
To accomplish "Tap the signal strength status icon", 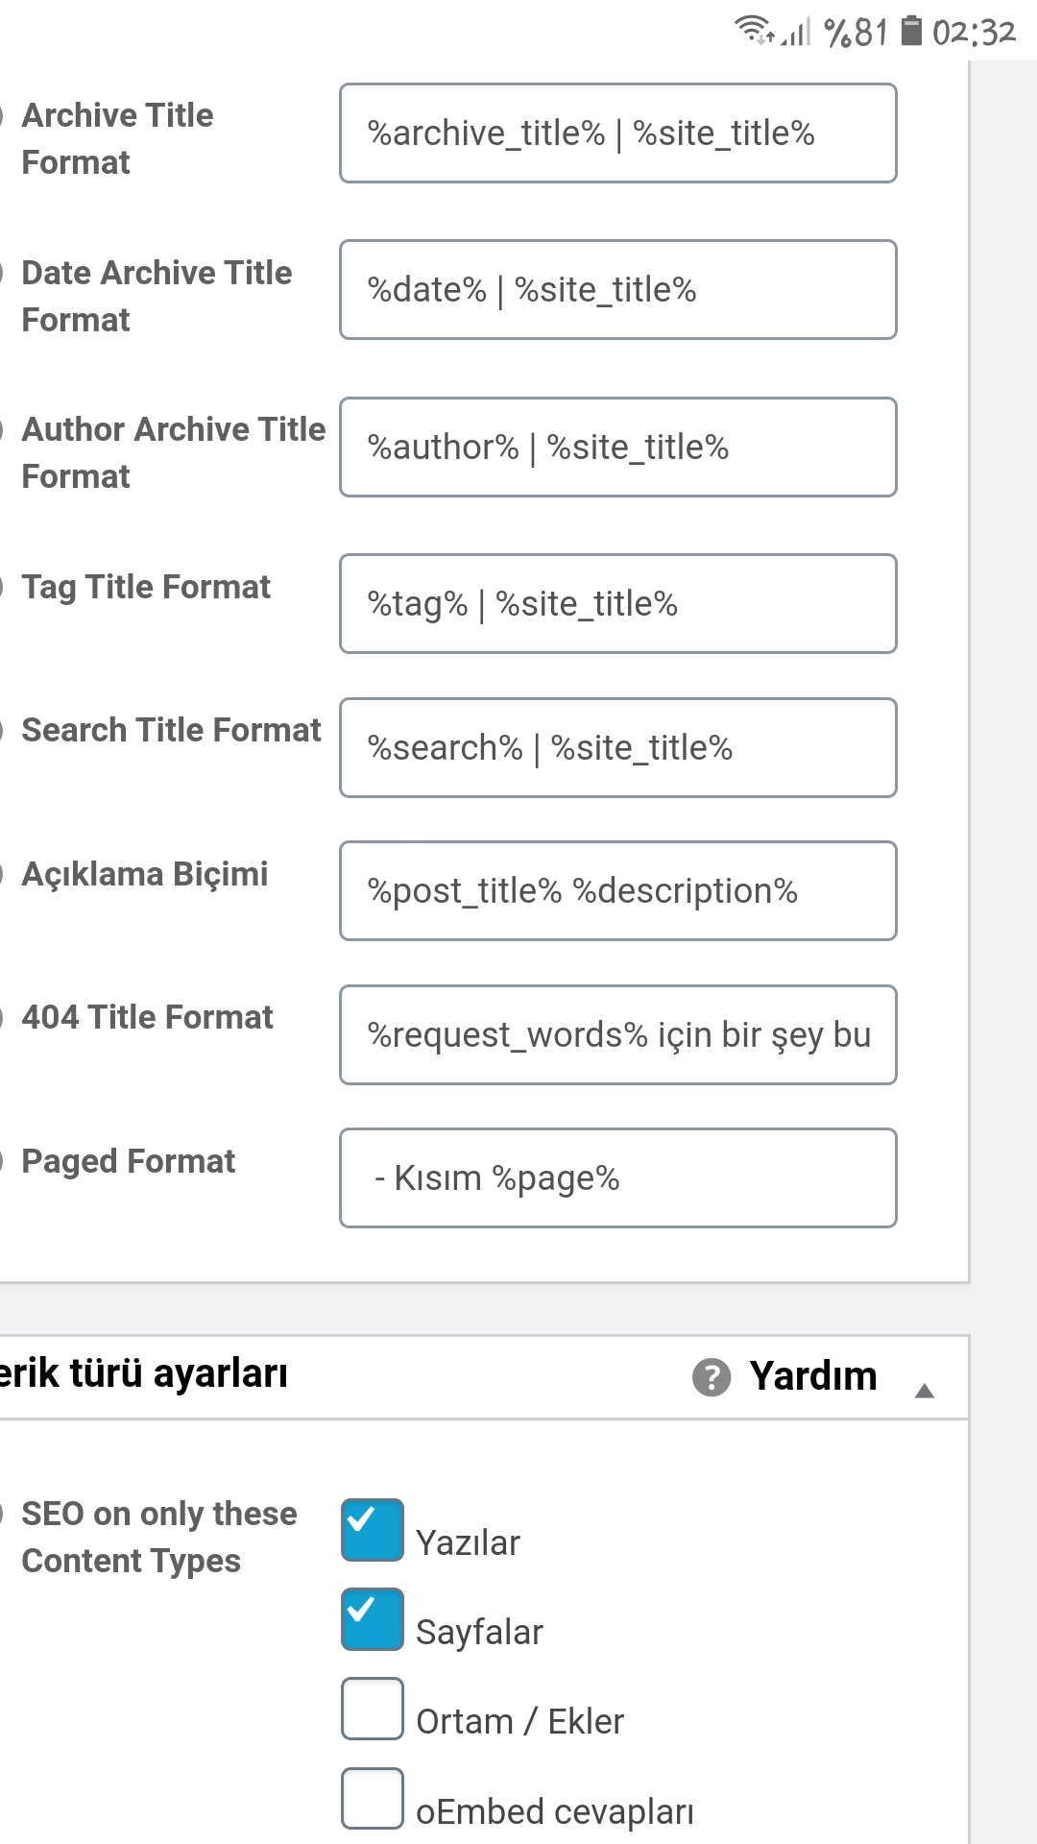I will tap(796, 32).
